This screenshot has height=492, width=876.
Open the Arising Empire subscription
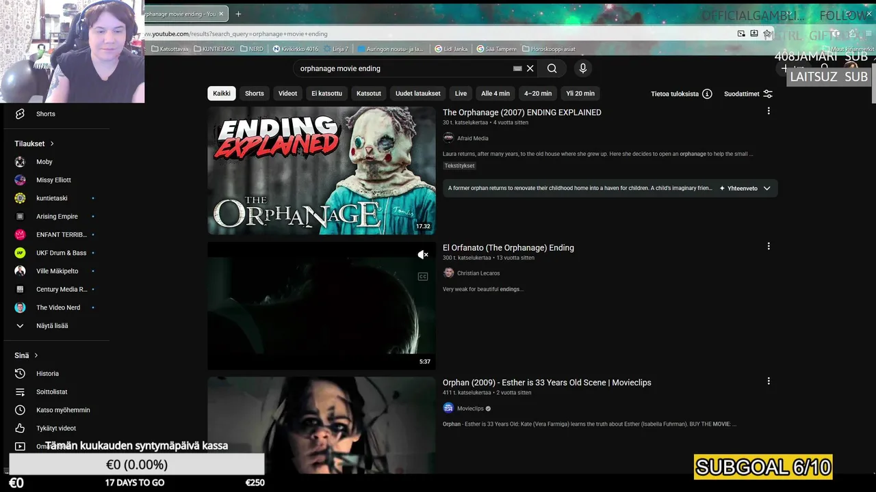tap(58, 217)
